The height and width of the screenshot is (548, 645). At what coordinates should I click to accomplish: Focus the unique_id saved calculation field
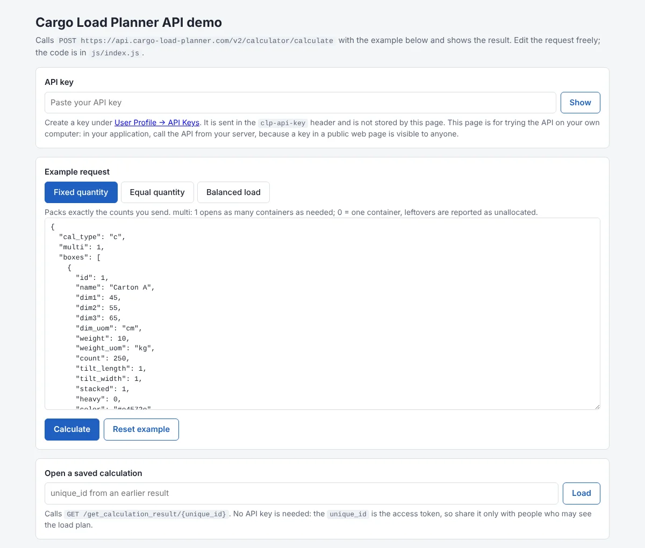301,493
